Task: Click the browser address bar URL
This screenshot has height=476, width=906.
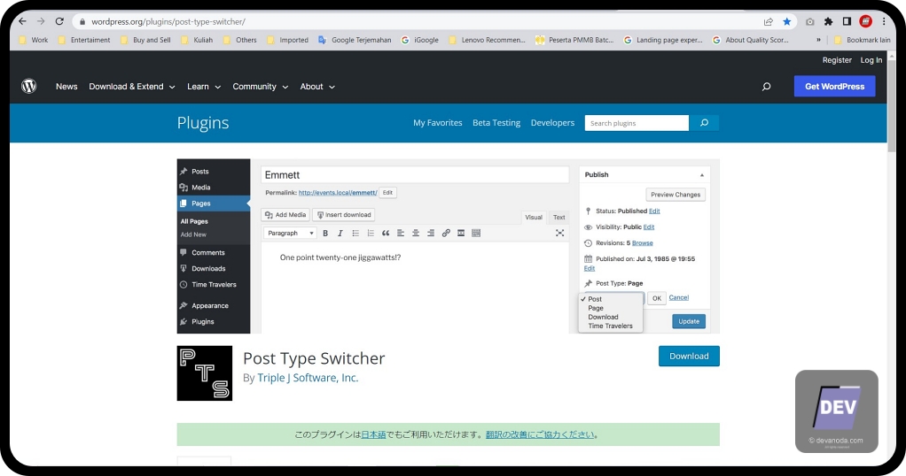Action: [168, 22]
